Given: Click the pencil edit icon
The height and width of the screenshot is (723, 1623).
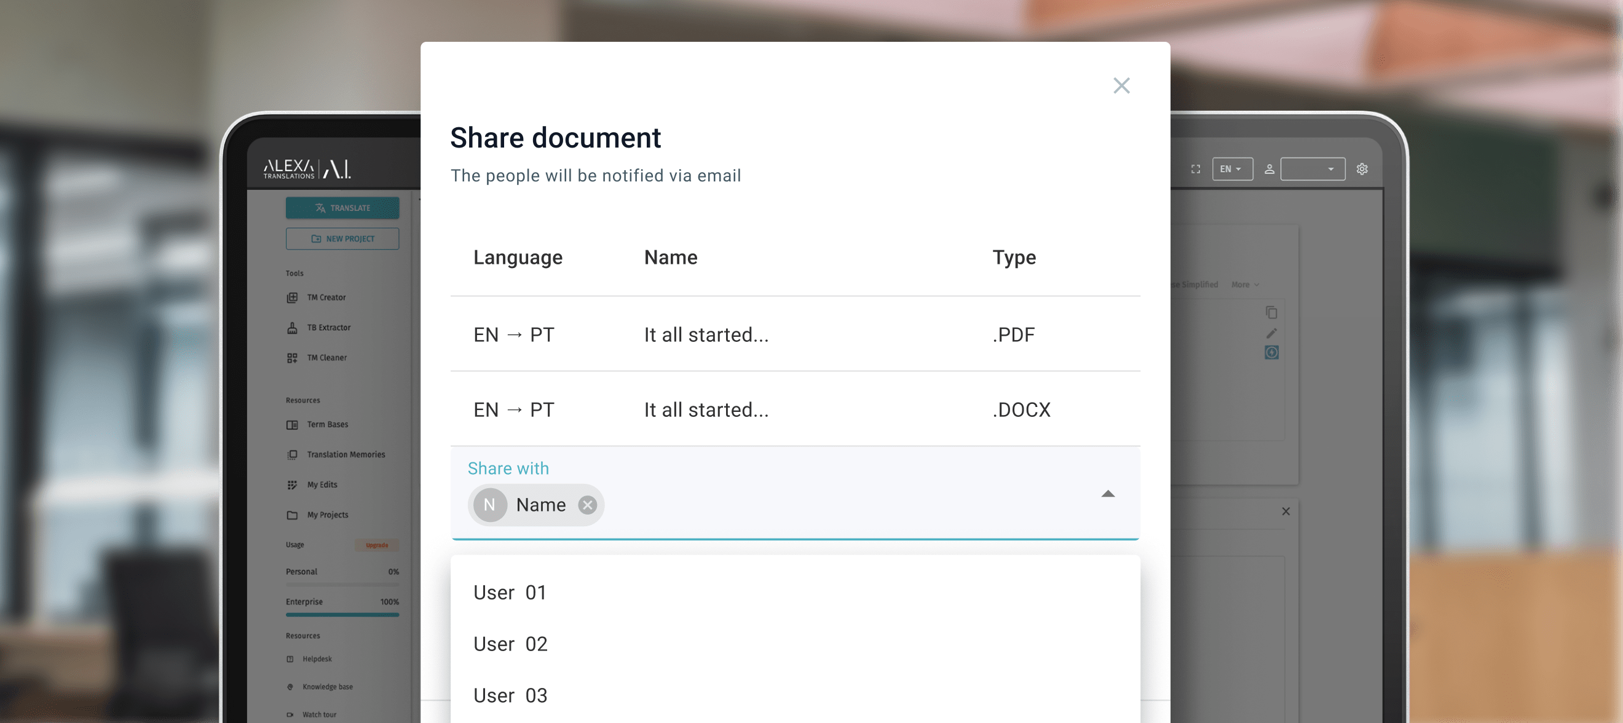Looking at the screenshot, I should [1271, 333].
